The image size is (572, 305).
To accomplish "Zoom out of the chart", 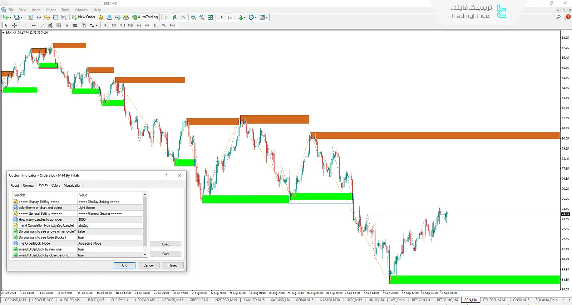I will tap(202, 17).
